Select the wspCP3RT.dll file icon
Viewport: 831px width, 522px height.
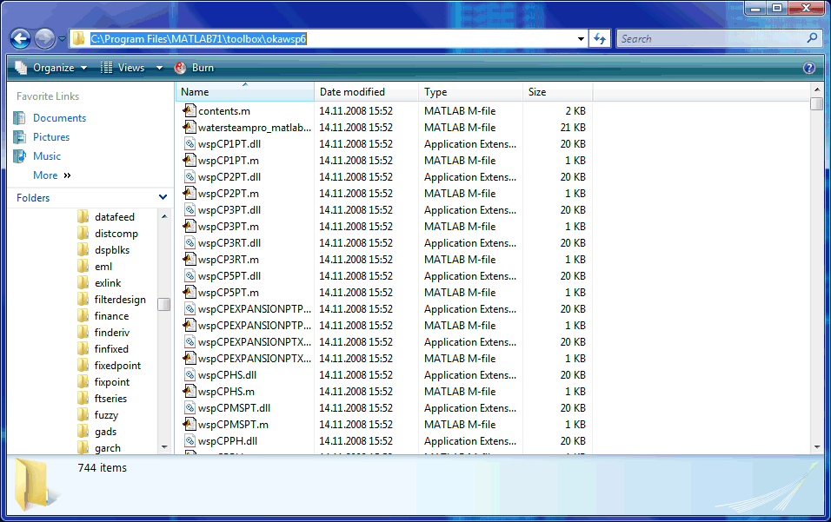pos(189,242)
